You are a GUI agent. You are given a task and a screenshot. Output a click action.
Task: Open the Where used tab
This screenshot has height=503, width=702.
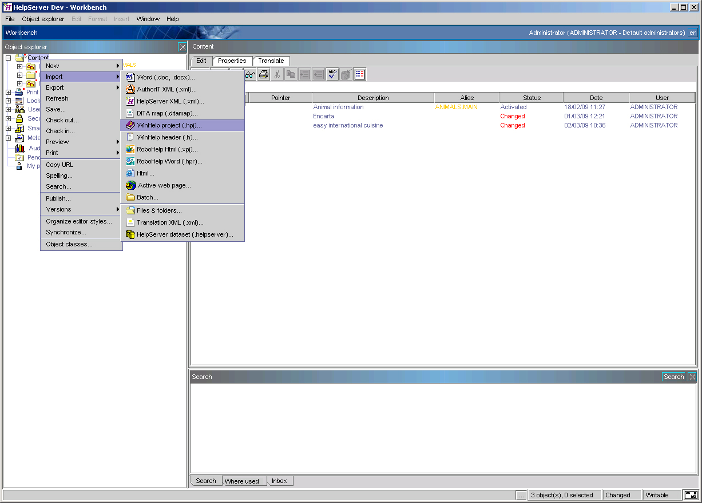pos(241,481)
